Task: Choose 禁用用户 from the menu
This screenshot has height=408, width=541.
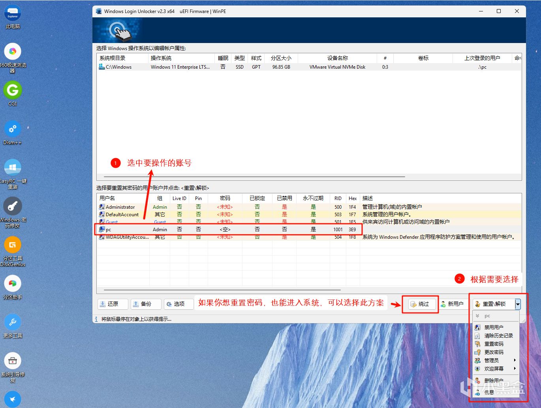Action: click(x=496, y=327)
